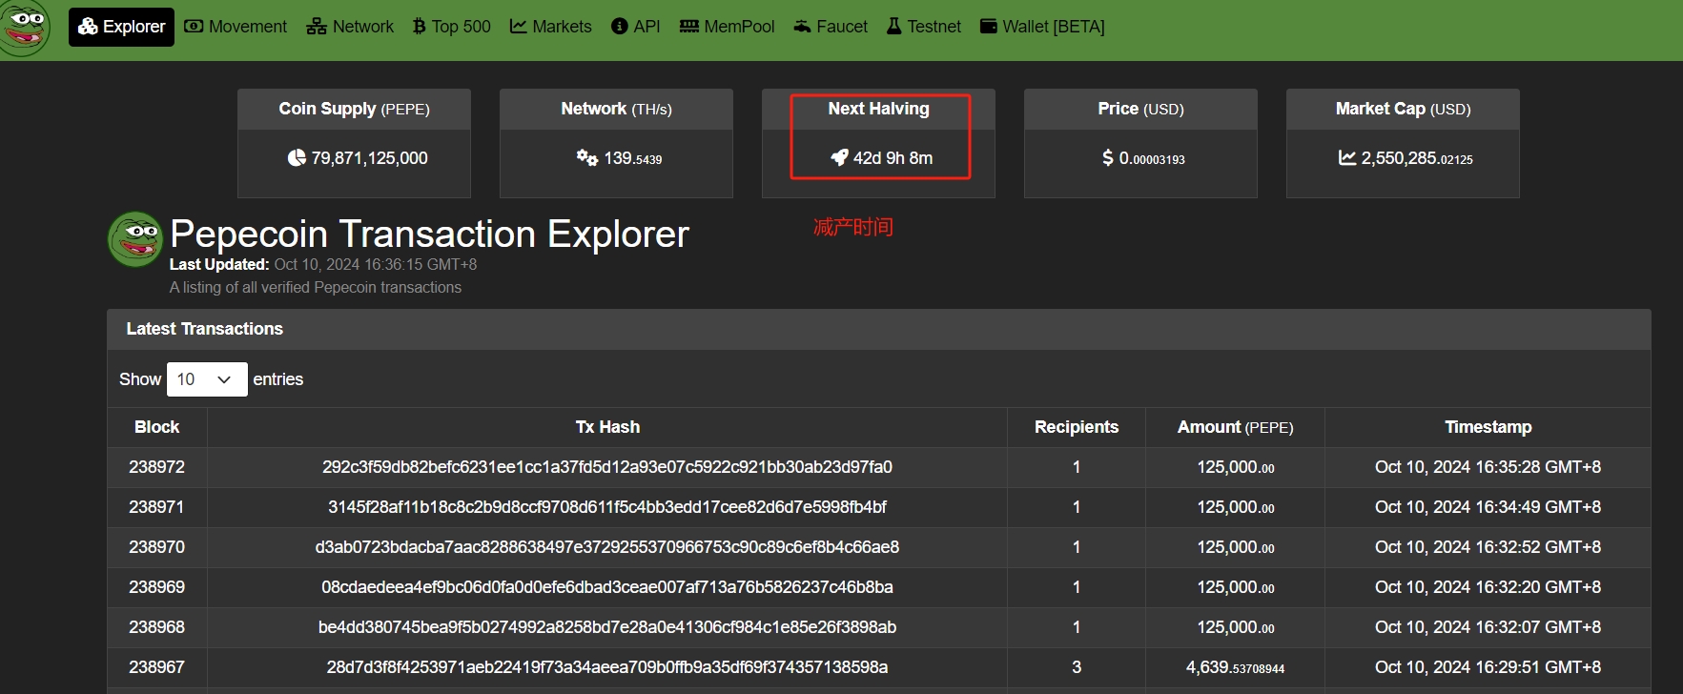Open block 238972
This screenshot has height=694, width=1683.
click(157, 467)
